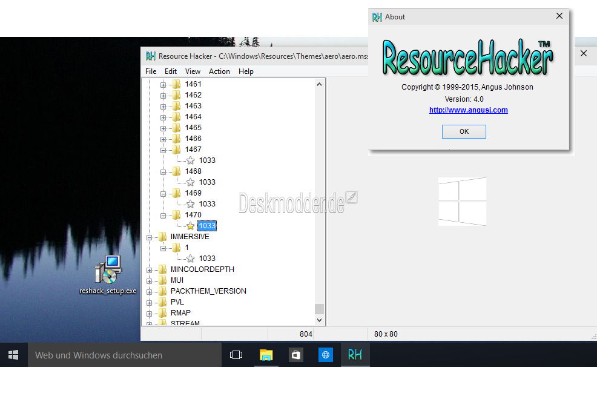Select the RMAP label
Viewport: 597px width, 399px height.
coord(180,313)
